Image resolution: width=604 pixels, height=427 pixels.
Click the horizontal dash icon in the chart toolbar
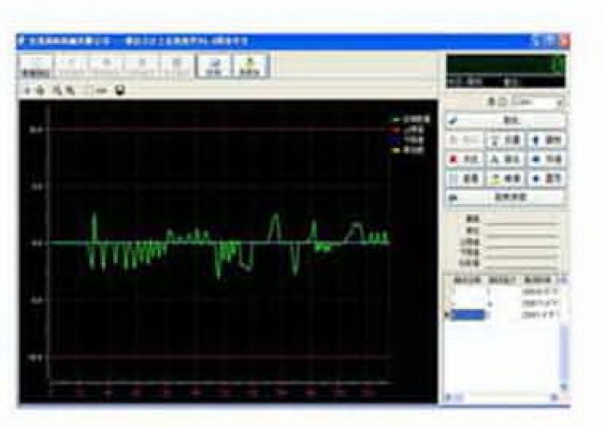102,91
